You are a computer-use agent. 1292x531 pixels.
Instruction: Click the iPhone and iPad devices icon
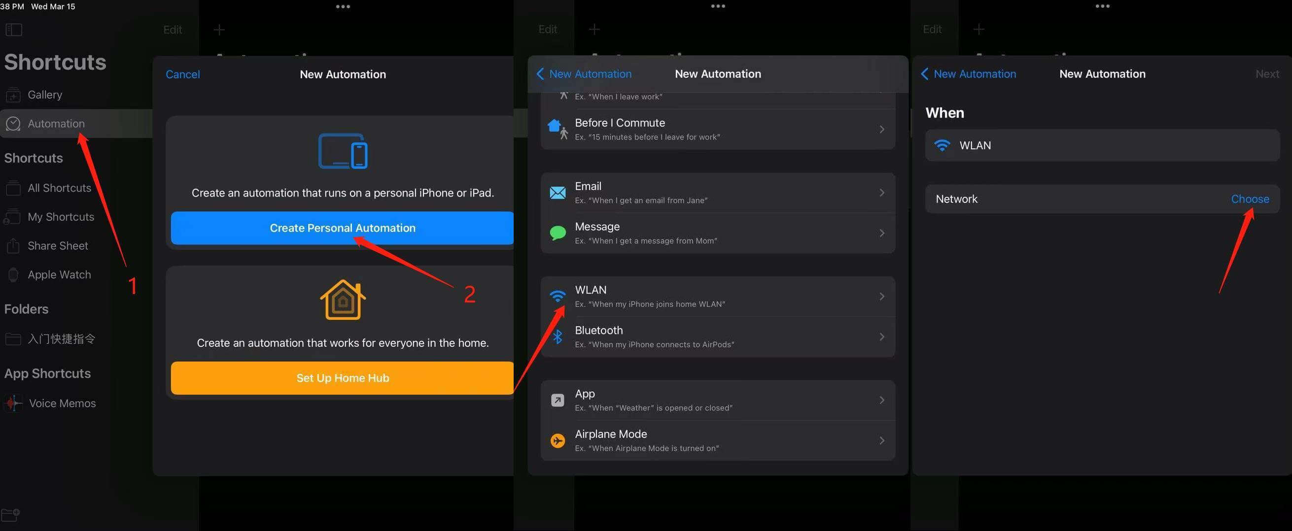coord(343,151)
